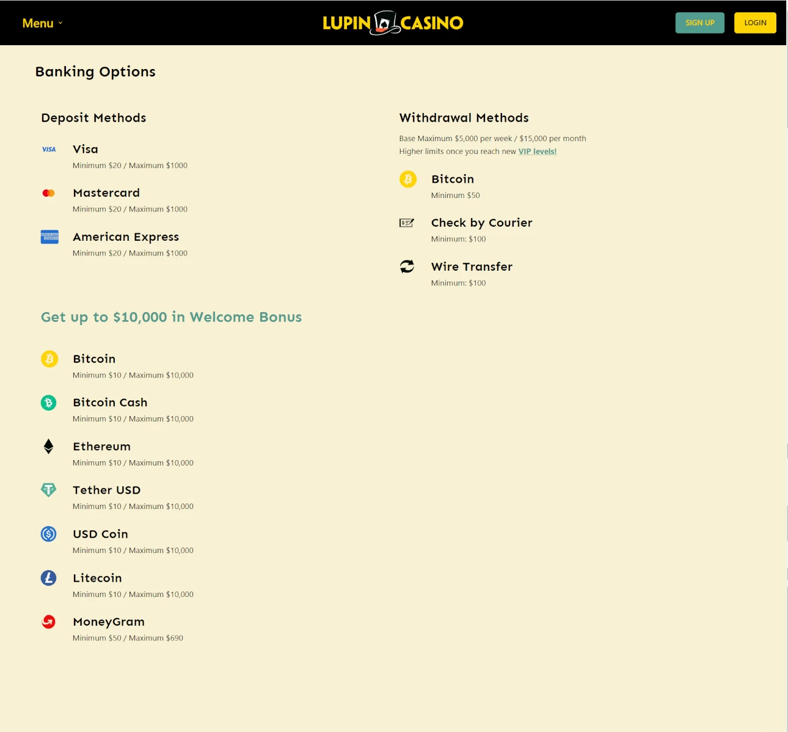Click the Bitcoin withdrawal icon
The image size is (788, 732).
(408, 179)
